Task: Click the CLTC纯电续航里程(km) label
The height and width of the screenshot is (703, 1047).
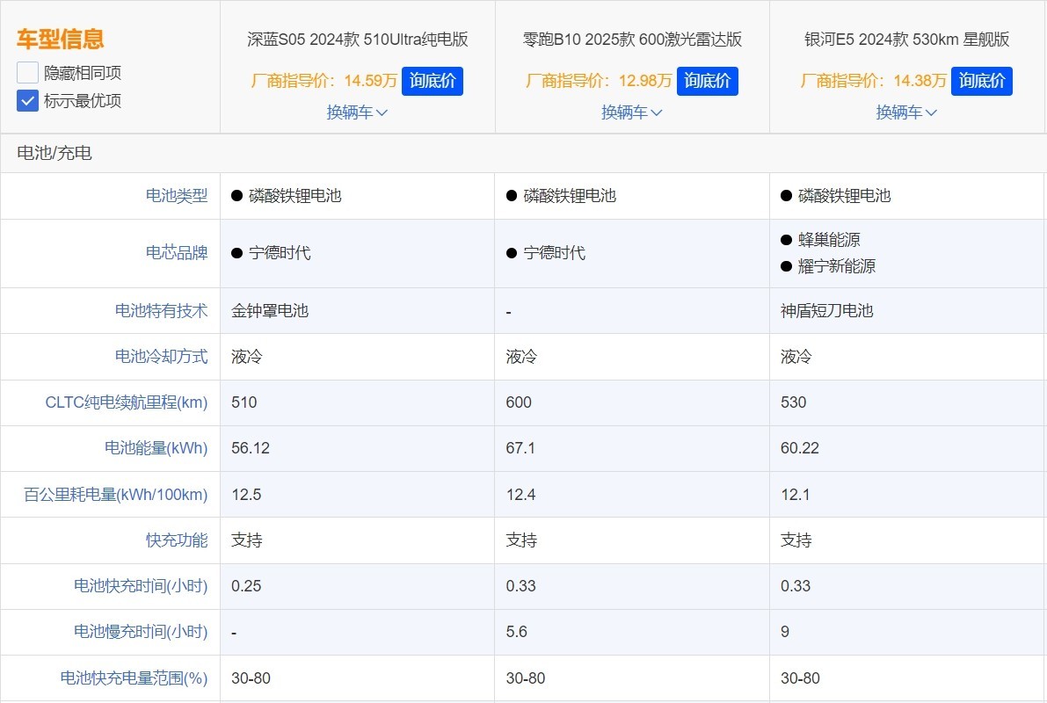Action: pos(127,402)
